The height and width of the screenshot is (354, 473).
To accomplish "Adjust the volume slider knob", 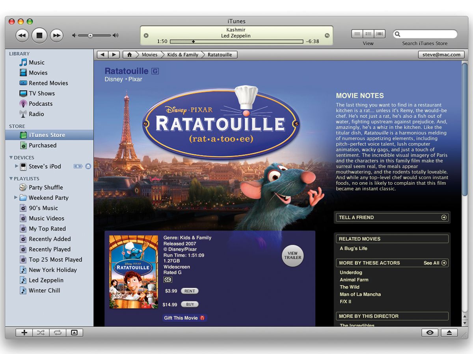I will click(x=90, y=36).
